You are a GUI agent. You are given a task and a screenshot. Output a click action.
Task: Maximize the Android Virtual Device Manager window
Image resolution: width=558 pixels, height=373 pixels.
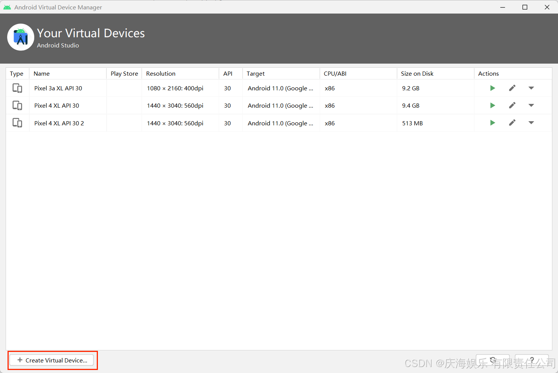pos(525,7)
